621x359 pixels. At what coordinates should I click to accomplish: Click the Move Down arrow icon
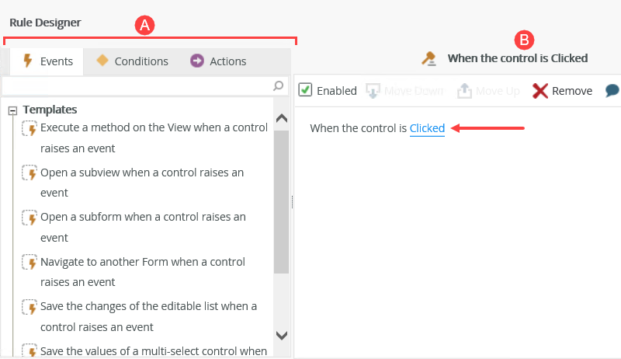point(373,91)
